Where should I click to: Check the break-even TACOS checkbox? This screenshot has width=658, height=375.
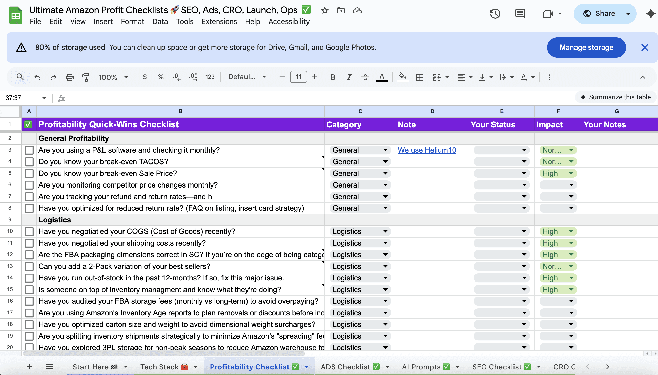[29, 162]
